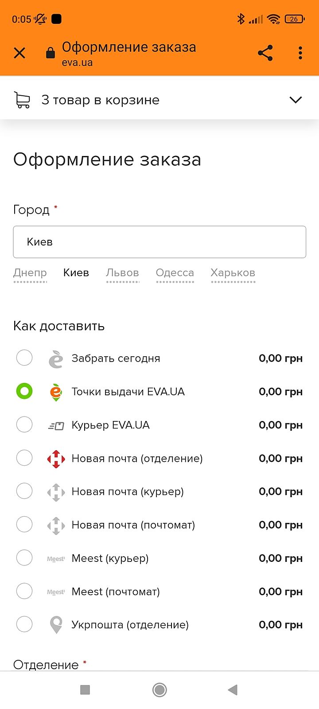The height and width of the screenshot is (709, 319).
Task: Tap the Новая почта (отделение) red logo
Action: pos(56,459)
